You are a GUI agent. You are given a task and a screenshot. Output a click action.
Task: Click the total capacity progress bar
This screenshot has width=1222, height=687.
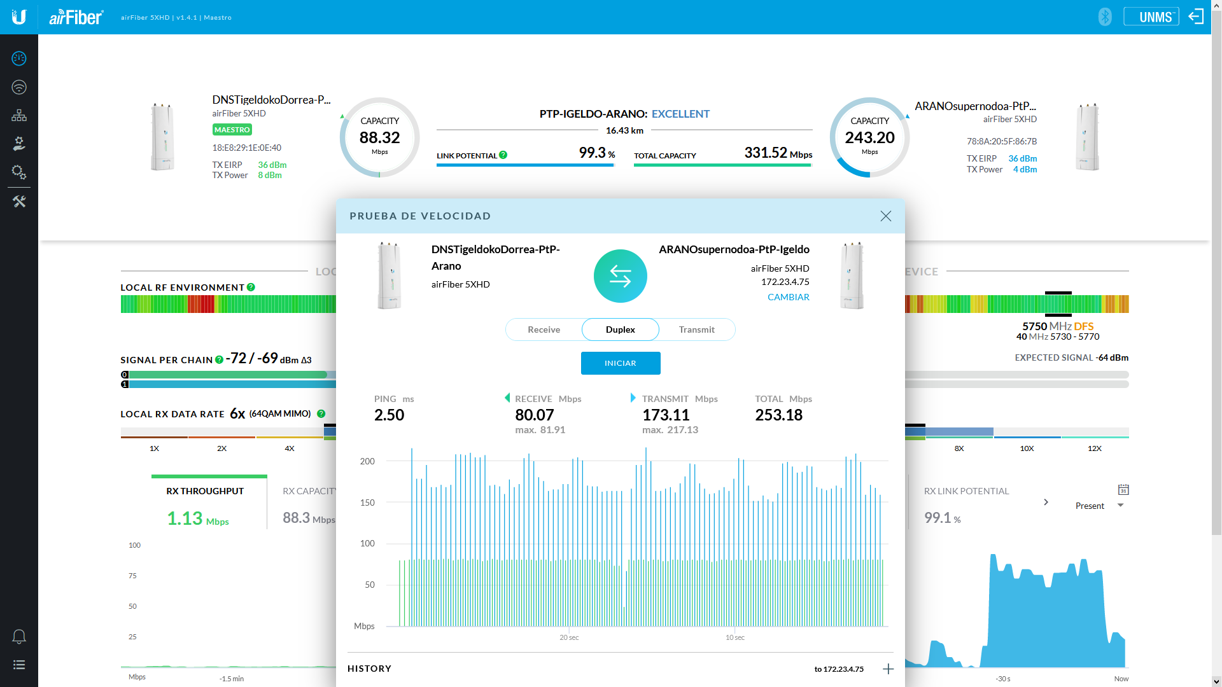click(x=723, y=165)
